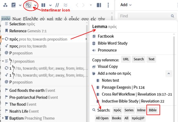The width and height of the screenshot is (178, 122).
Task: Search All resources
Action: [x=127, y=118]
